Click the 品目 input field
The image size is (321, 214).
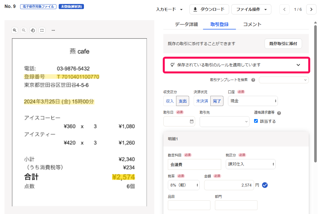click(189, 205)
